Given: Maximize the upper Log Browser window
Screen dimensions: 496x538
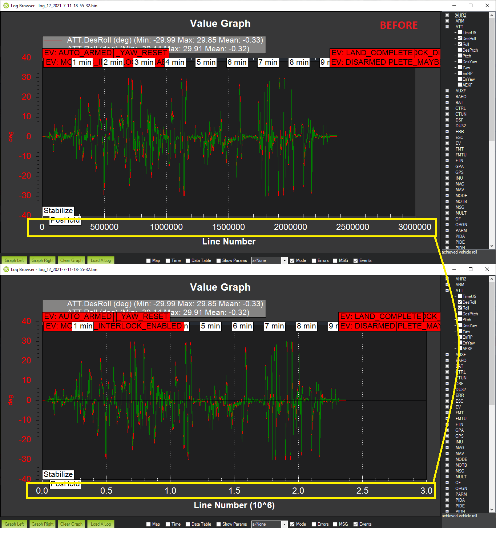Looking at the screenshot, I should pos(471,5).
